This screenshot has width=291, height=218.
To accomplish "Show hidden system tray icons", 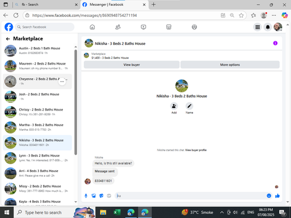I will pos(222,212).
